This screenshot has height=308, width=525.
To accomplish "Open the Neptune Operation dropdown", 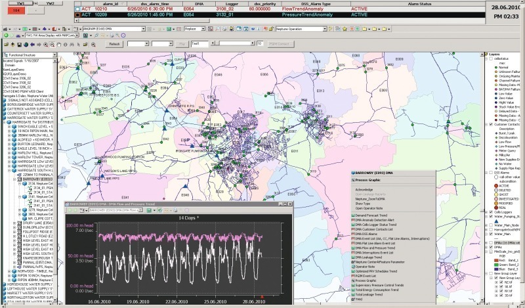I will [x=324, y=29].
